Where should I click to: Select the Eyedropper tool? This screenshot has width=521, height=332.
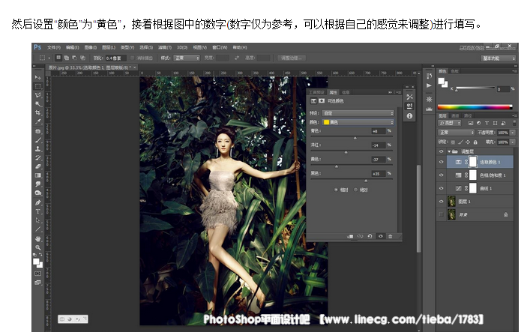(38, 121)
